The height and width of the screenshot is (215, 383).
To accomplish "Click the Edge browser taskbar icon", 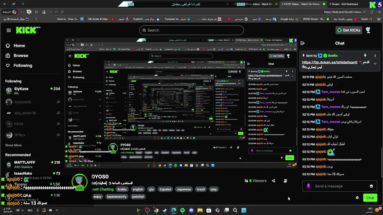I will click(174, 210).
